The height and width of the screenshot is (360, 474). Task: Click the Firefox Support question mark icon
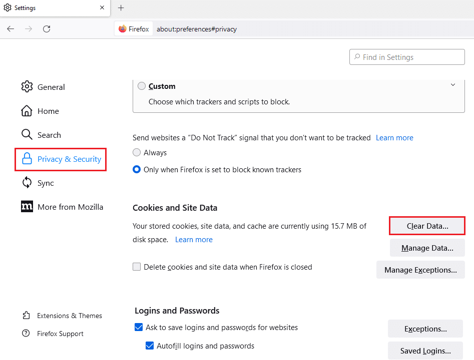click(x=26, y=333)
